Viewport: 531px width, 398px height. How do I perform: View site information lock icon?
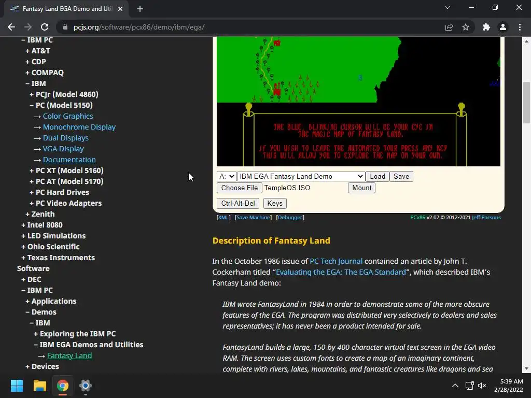(x=65, y=27)
